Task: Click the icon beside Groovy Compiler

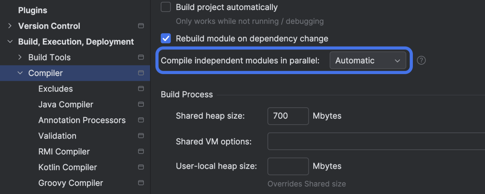Action: click(141, 183)
